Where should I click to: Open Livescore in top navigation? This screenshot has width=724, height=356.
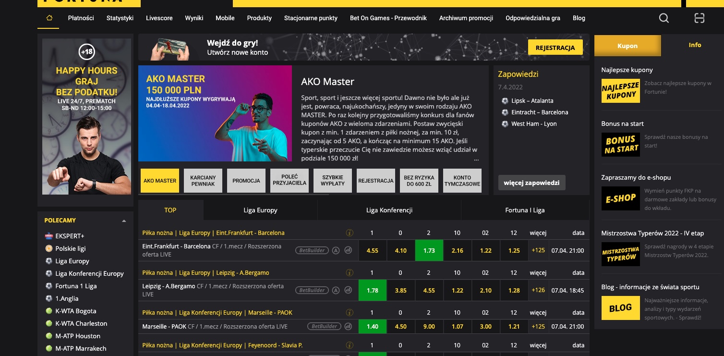point(159,18)
